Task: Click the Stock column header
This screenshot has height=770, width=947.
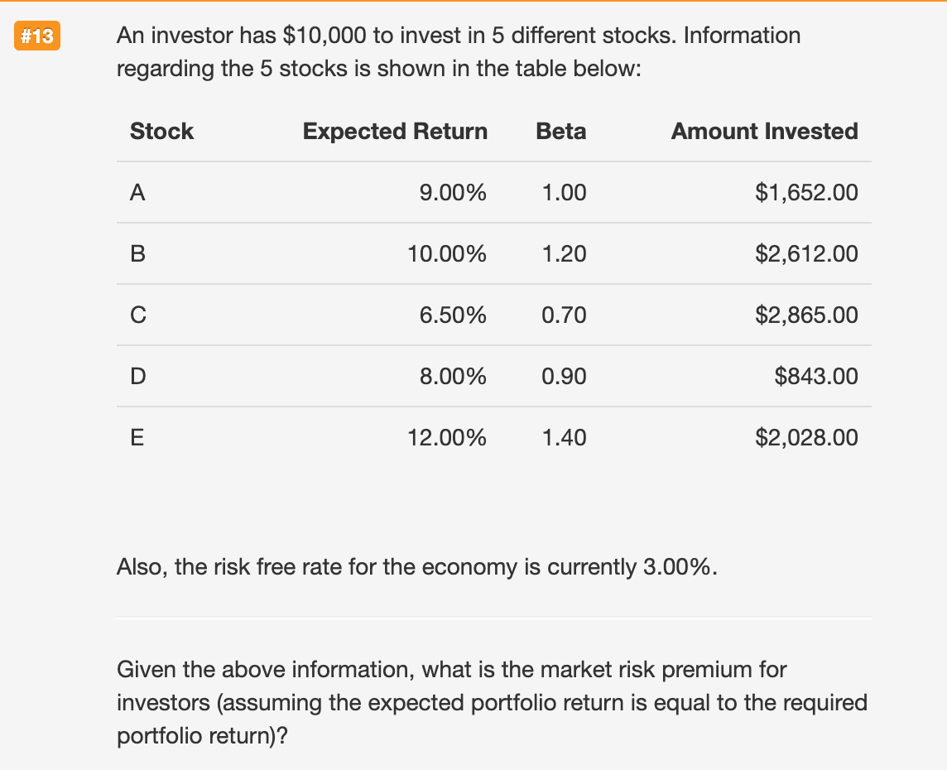Action: 161,131
